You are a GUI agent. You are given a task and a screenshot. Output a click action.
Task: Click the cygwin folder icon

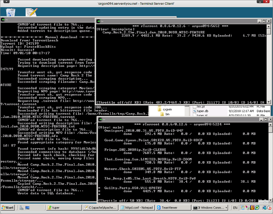159,109
